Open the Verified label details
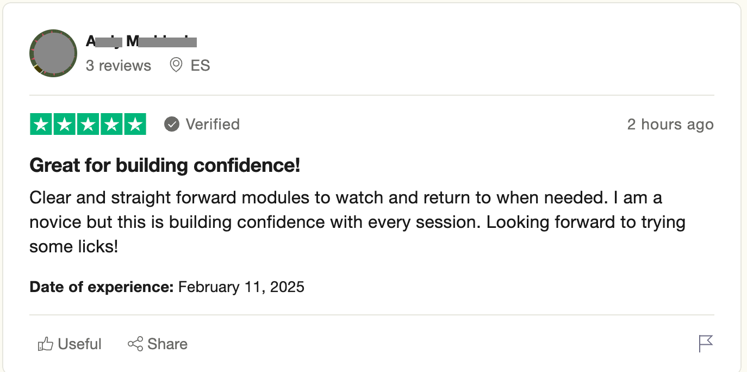The image size is (747, 372). pos(212,125)
